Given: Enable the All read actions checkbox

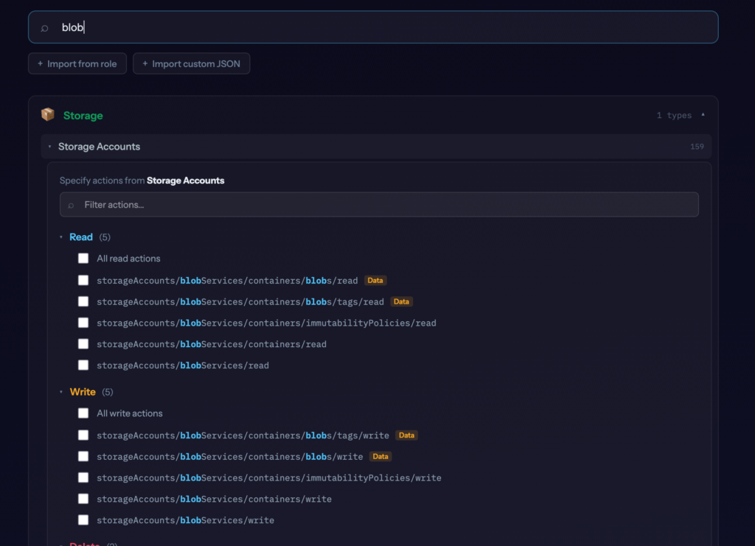Looking at the screenshot, I should coord(83,259).
